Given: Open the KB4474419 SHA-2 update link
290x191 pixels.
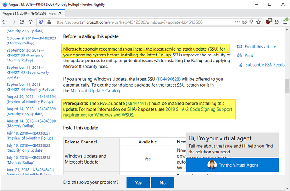Looking at the screenshot, I should (138, 103).
